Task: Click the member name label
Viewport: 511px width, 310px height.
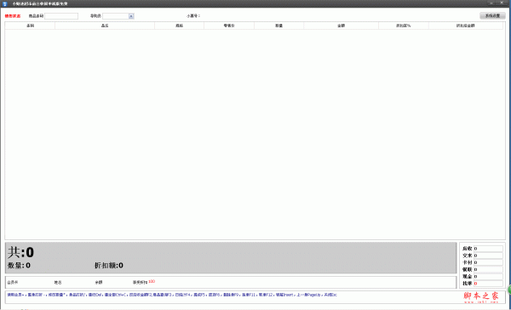Action: point(58,283)
